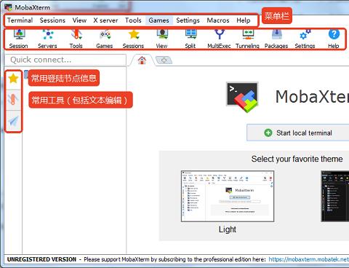
Task: Open the Macros menu
Action: pyautogui.click(x=218, y=20)
